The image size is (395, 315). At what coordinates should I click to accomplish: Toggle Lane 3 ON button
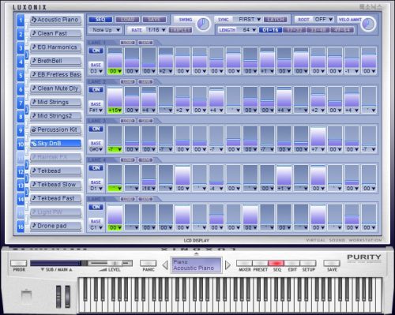96,129
